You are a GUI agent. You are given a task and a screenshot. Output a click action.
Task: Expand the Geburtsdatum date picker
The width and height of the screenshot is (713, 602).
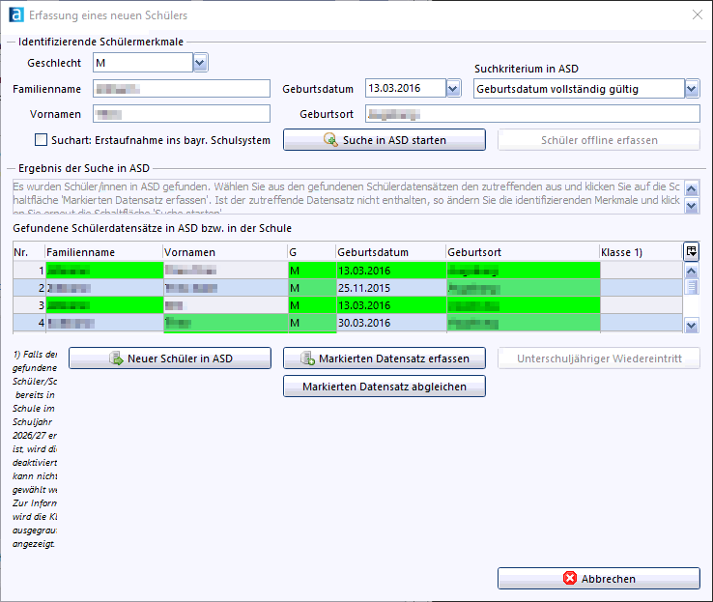(453, 89)
